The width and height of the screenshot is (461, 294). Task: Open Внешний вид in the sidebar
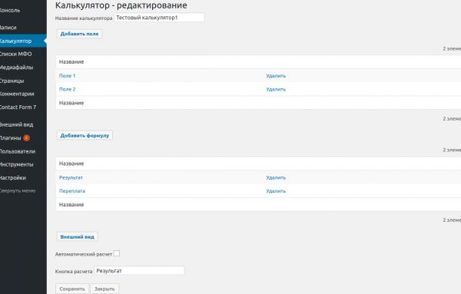[16, 124]
